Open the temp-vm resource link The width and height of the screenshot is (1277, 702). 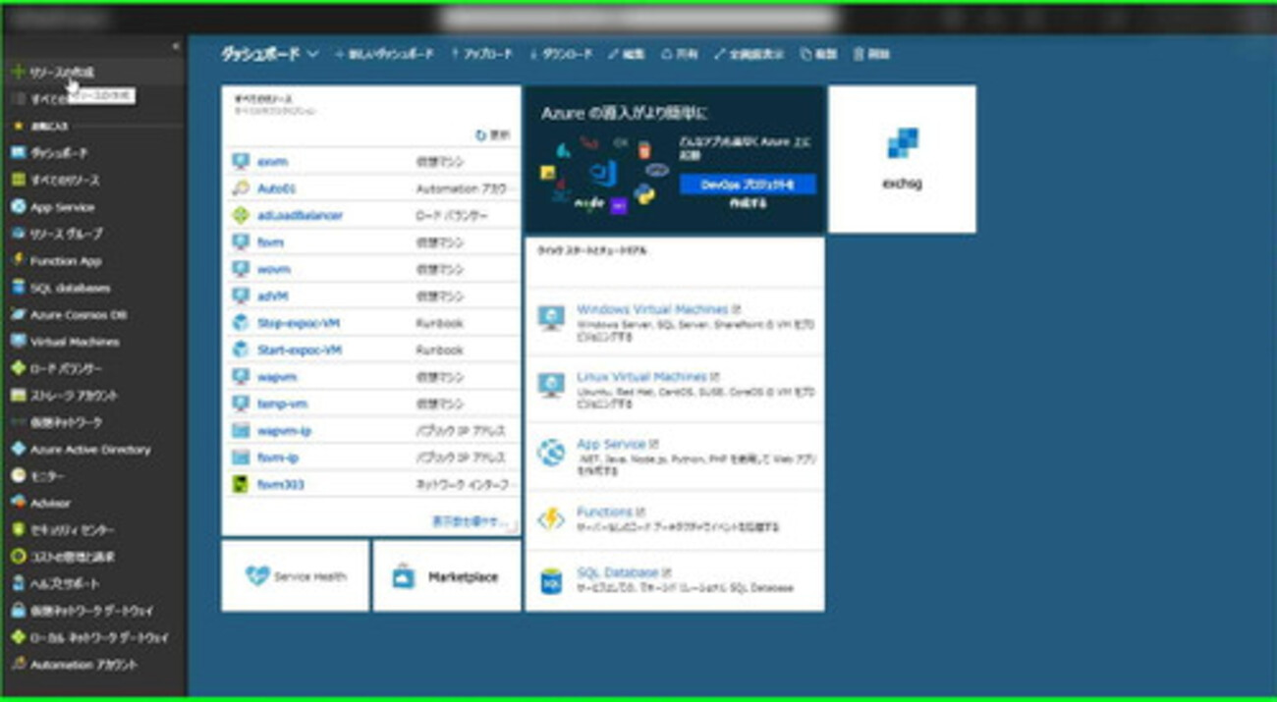click(x=283, y=404)
